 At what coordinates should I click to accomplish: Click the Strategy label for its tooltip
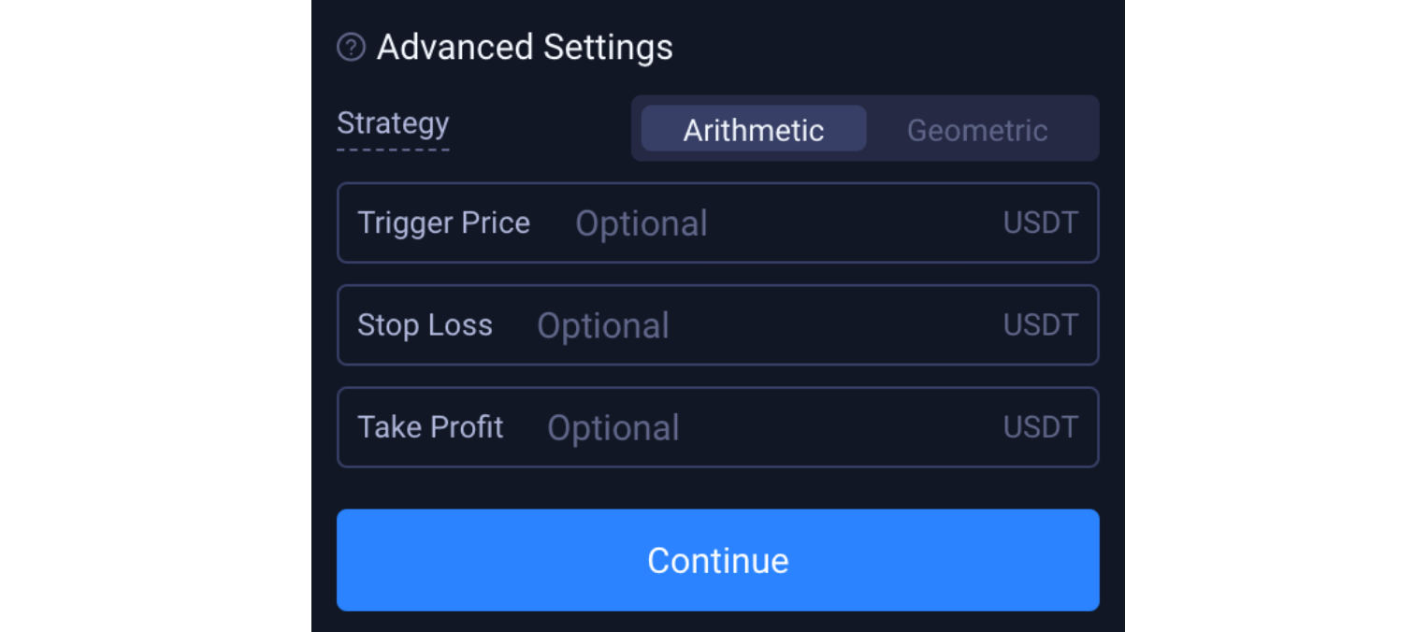coord(393,123)
